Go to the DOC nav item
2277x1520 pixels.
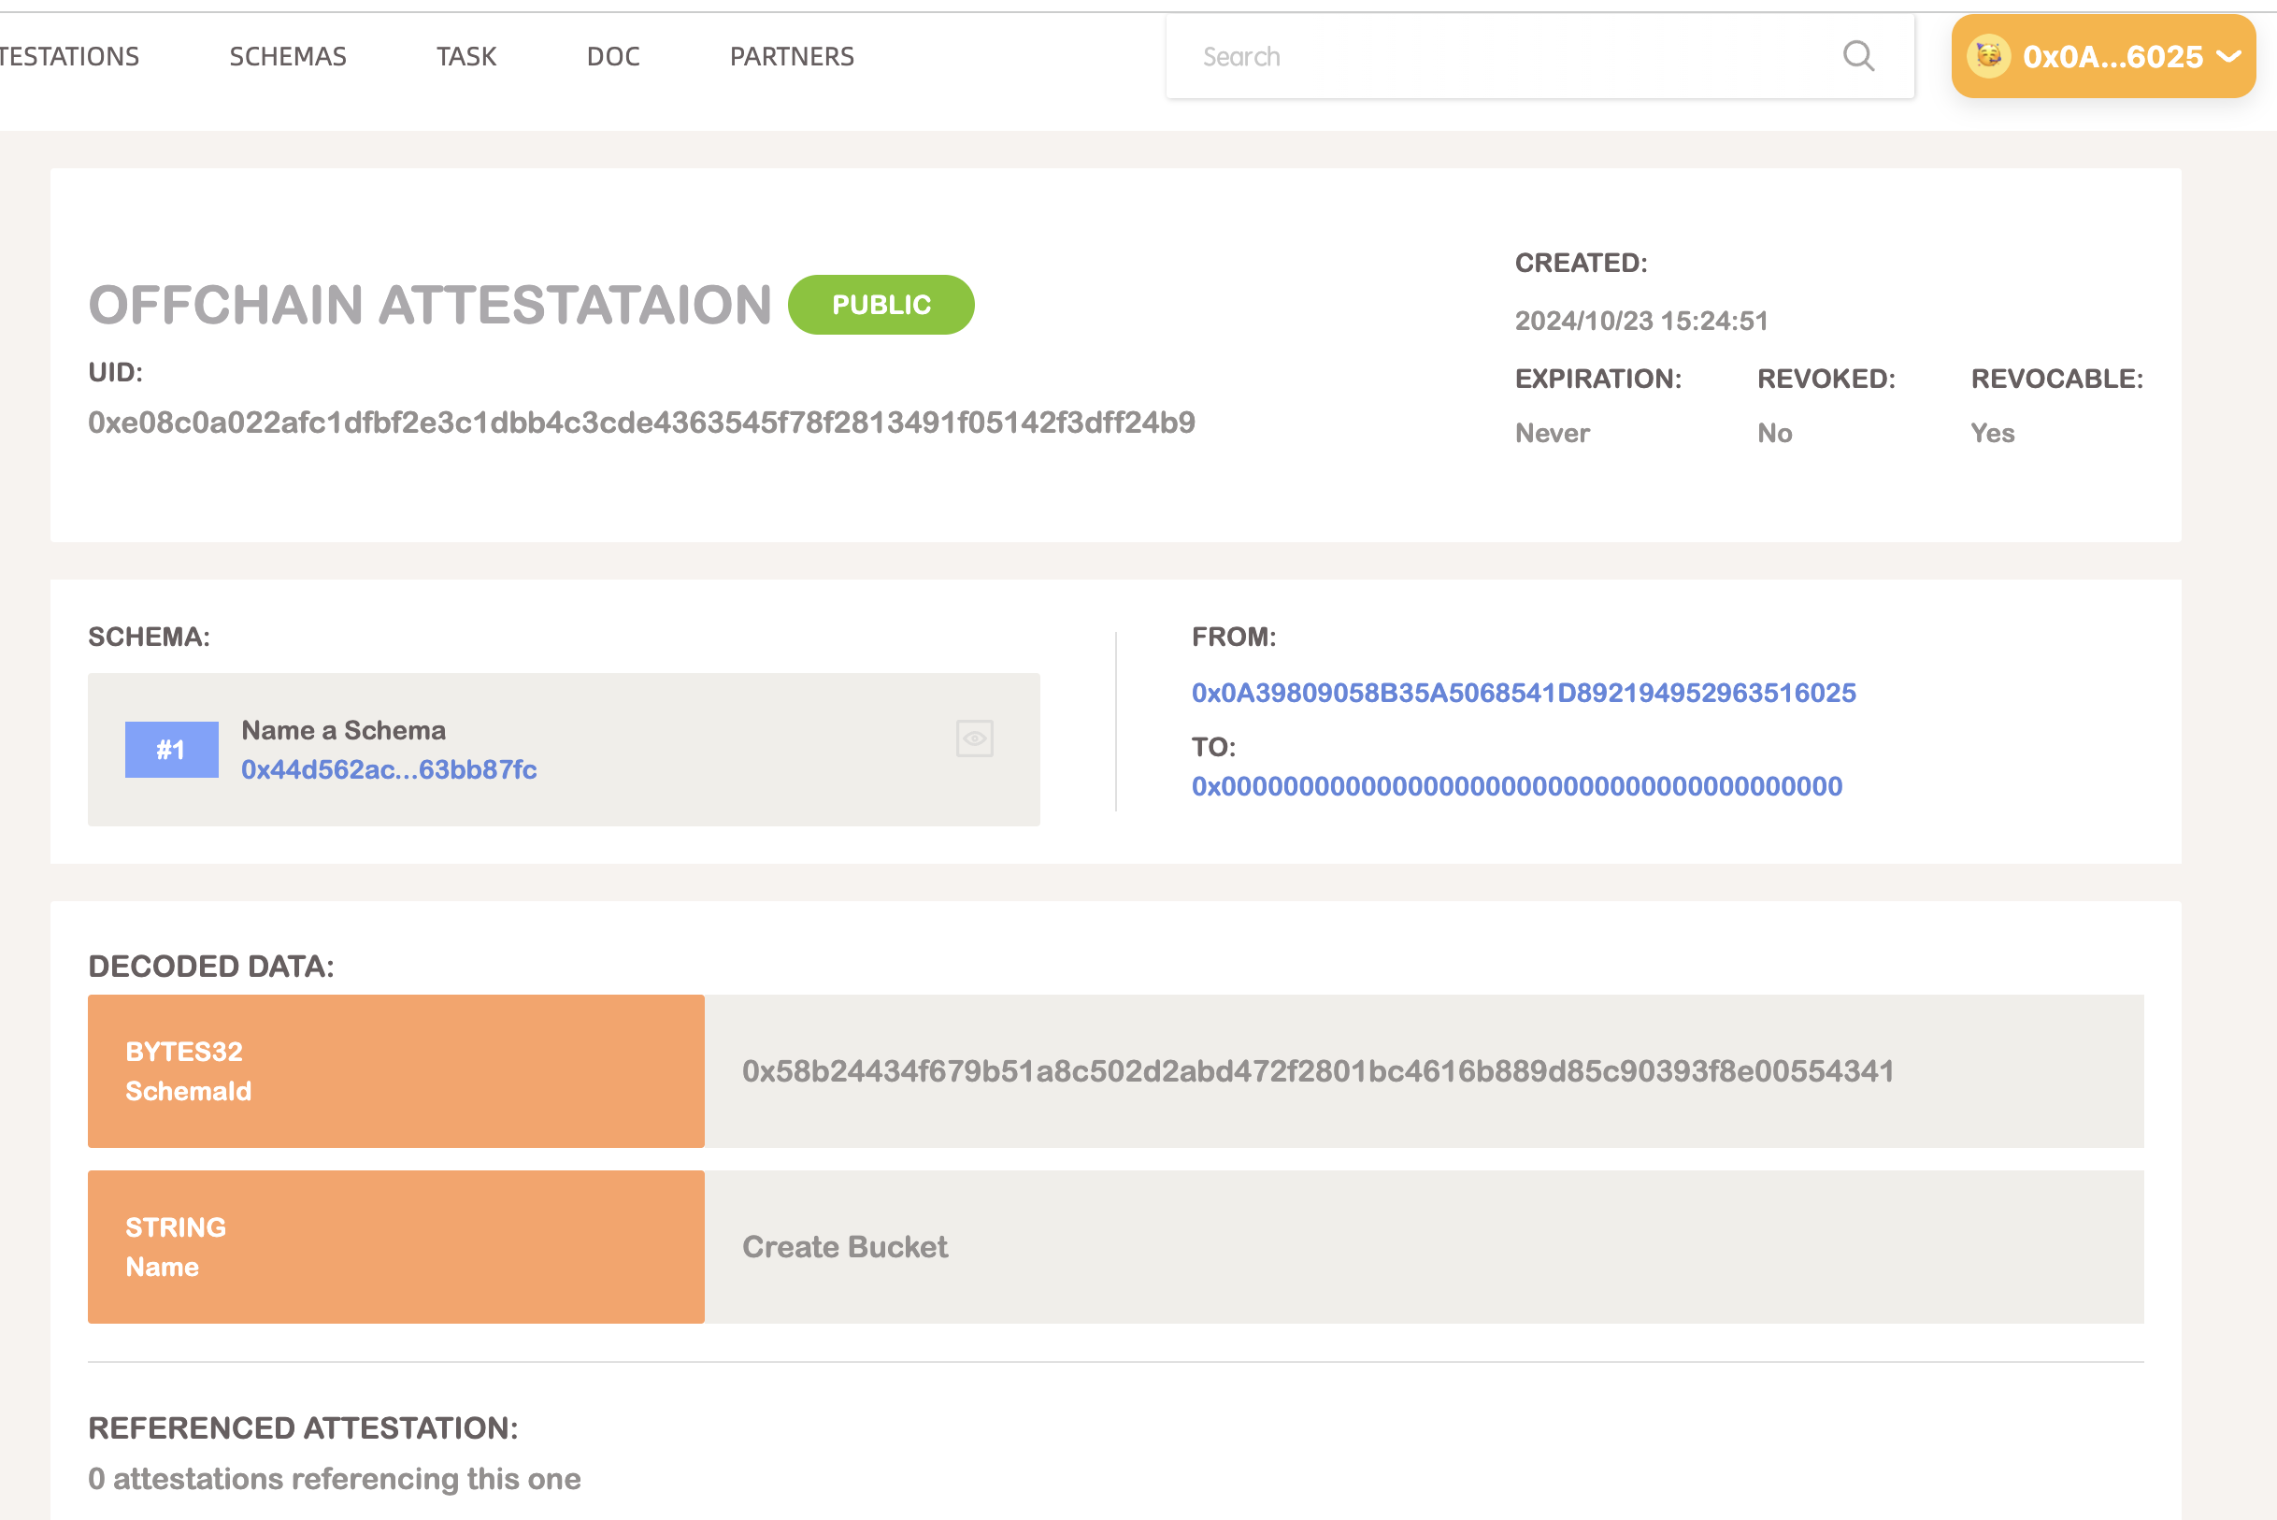(612, 56)
